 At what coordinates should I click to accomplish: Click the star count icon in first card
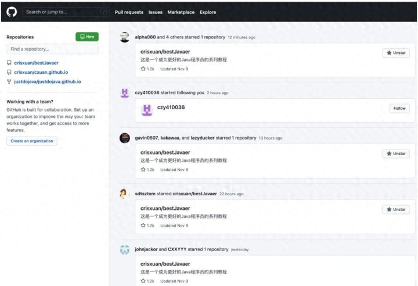tap(143, 69)
